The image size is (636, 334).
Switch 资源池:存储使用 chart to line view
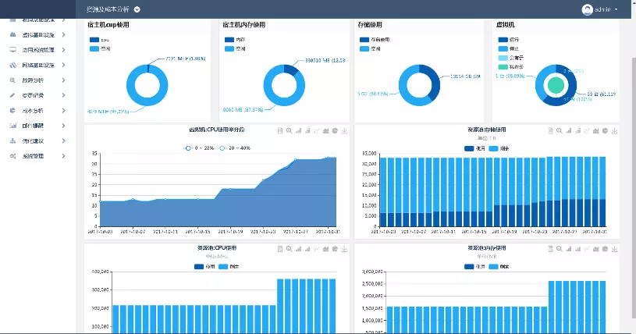coord(587,130)
